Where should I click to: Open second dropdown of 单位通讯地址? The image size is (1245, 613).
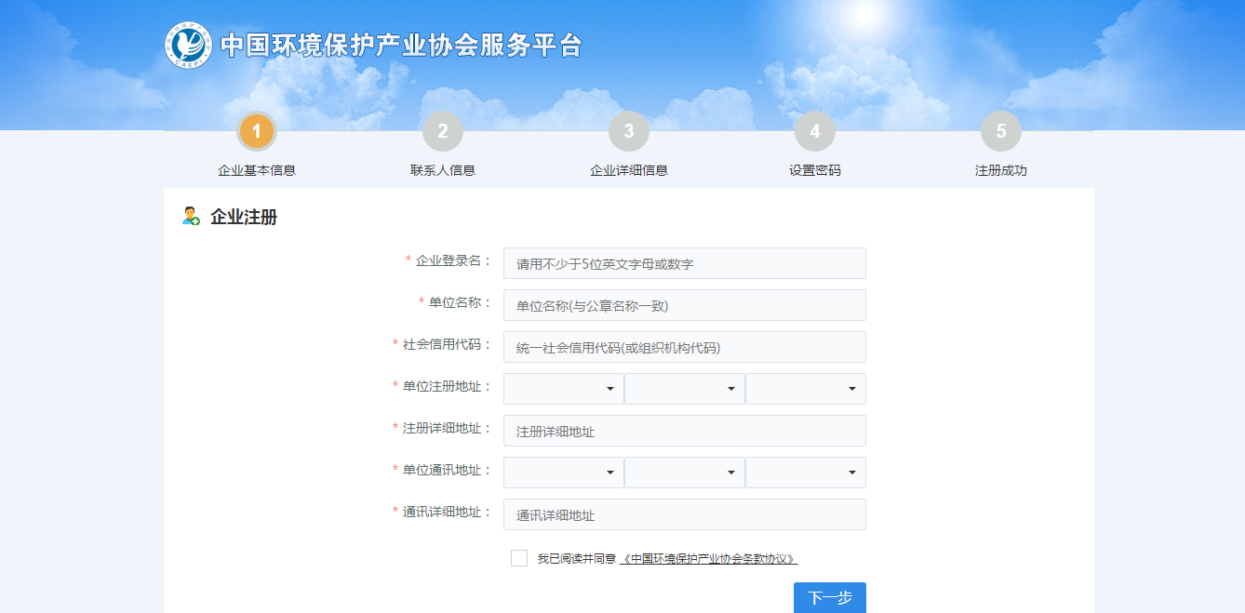coord(685,473)
